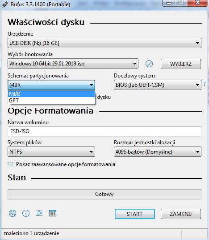
Task: Open the Docelowy system dropdown
Action: [158, 85]
